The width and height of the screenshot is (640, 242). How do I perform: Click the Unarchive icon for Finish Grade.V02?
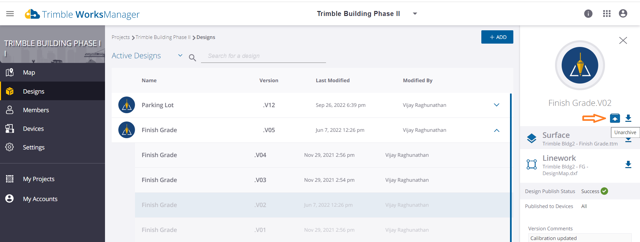point(615,118)
